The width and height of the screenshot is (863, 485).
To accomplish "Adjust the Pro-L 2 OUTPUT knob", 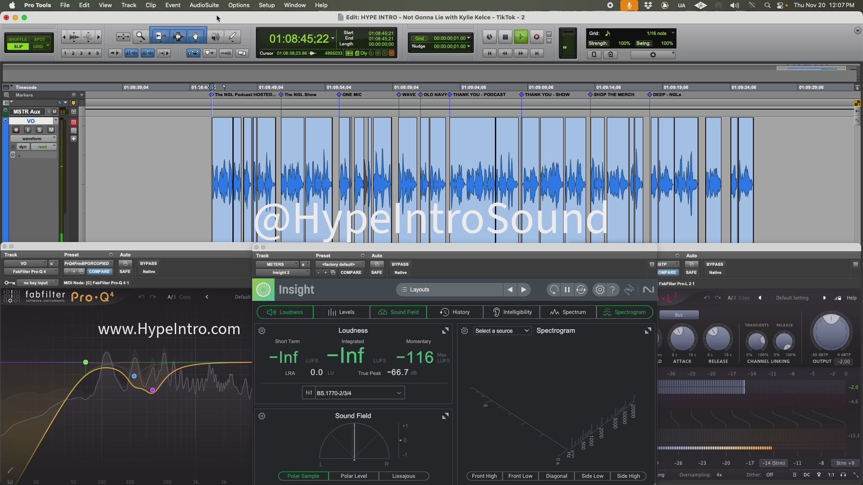I will 831,333.
